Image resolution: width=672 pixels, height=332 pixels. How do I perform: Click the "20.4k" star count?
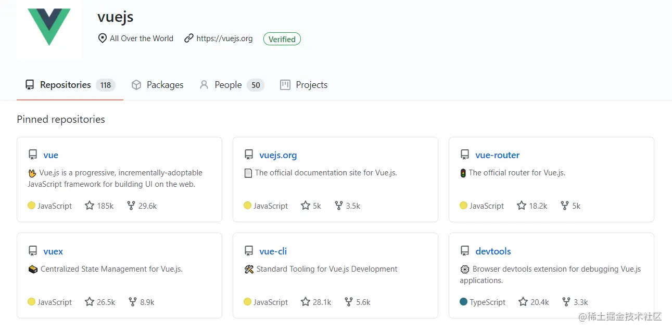click(x=540, y=302)
